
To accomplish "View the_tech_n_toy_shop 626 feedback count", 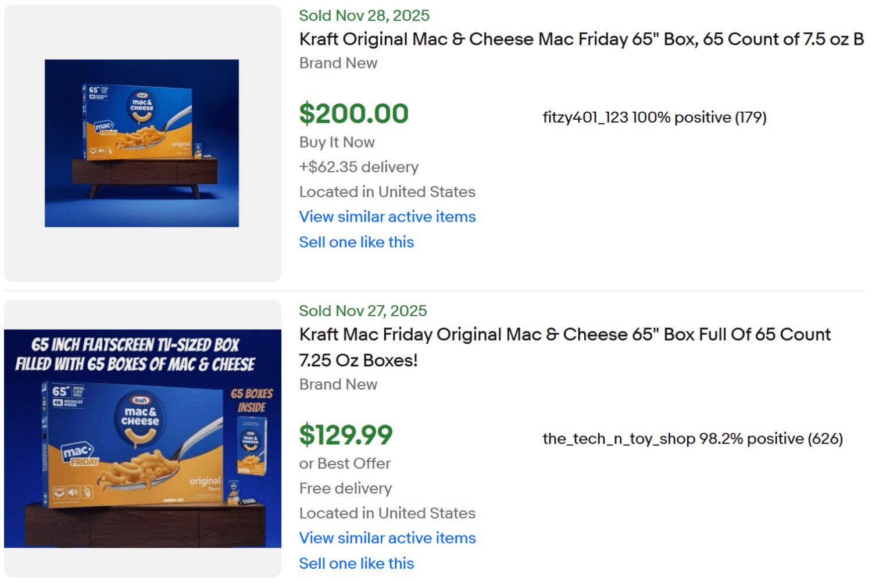I will pyautogui.click(x=828, y=438).
